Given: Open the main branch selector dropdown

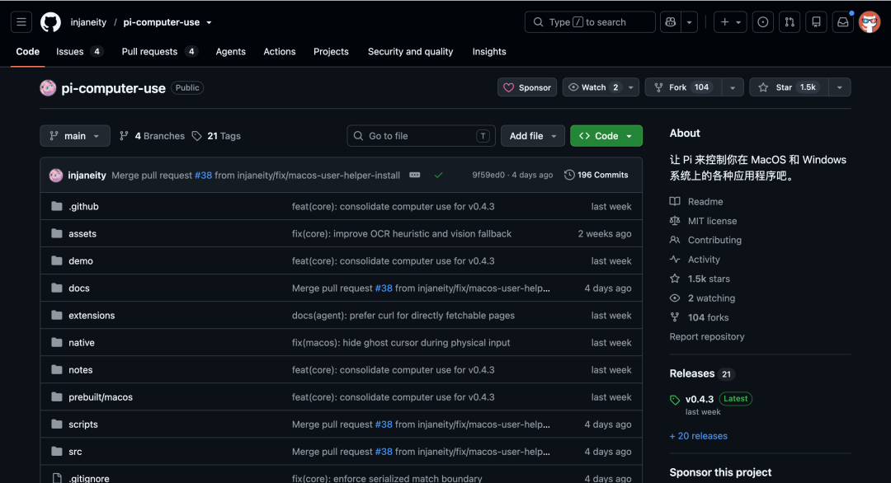Looking at the screenshot, I should (x=75, y=136).
